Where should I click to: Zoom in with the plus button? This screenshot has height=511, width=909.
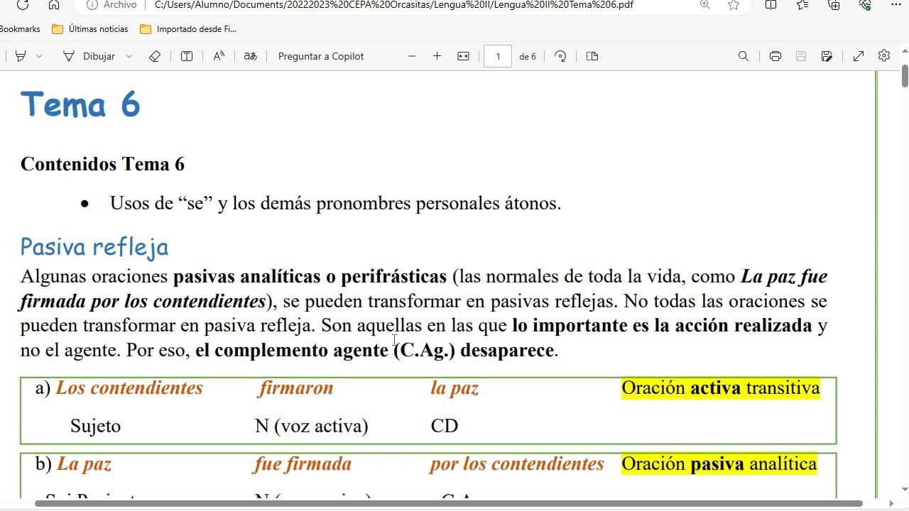point(437,56)
